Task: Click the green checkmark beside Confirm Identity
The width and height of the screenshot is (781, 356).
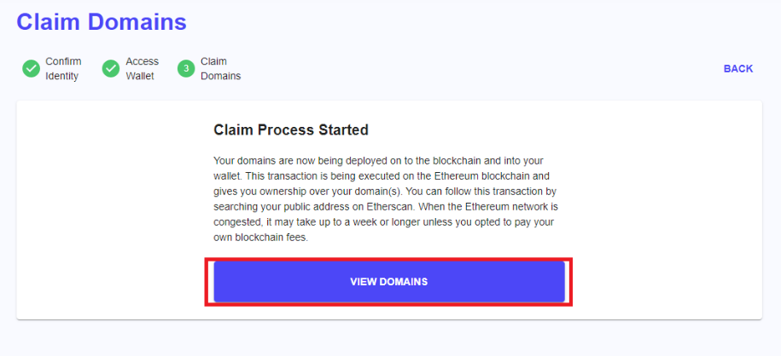Action: tap(32, 69)
